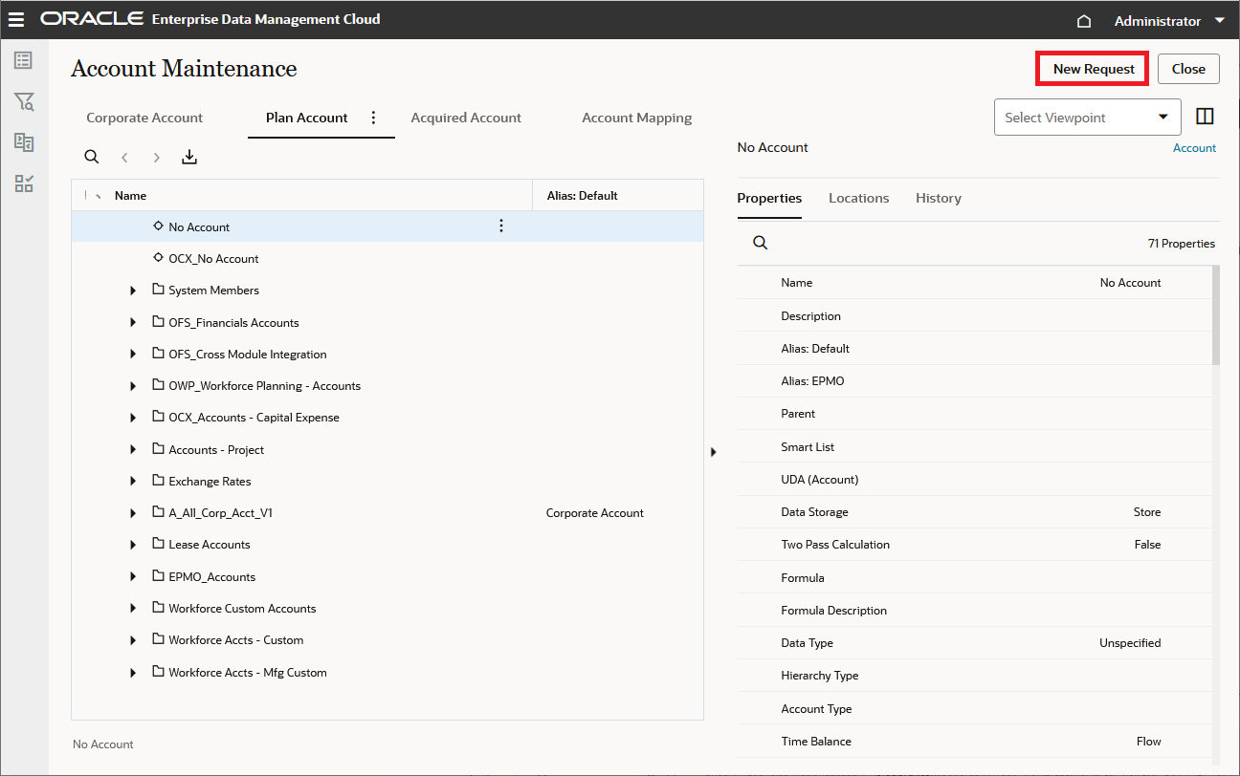Click the New Request button
The height and width of the screenshot is (776, 1240).
[1094, 69]
